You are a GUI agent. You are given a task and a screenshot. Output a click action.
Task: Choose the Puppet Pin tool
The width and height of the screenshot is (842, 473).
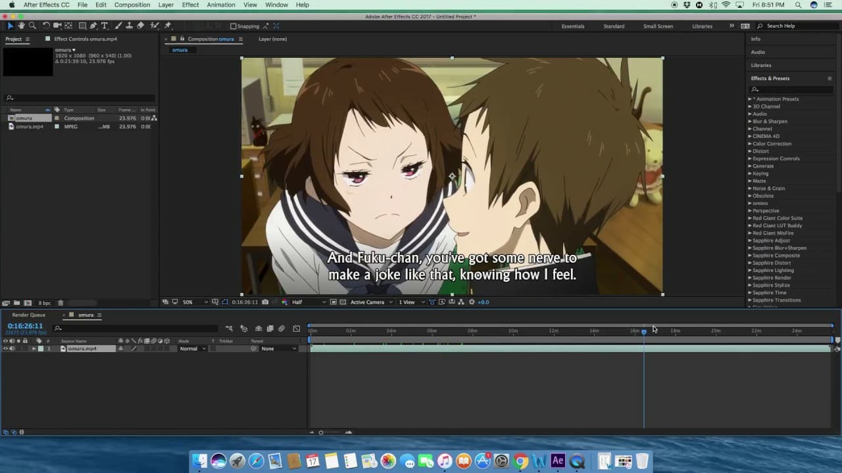tap(168, 26)
